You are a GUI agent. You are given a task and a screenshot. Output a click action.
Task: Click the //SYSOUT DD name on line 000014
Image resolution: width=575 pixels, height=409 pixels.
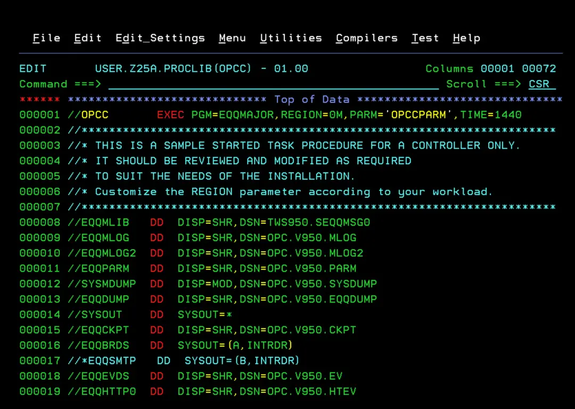[x=95, y=315]
